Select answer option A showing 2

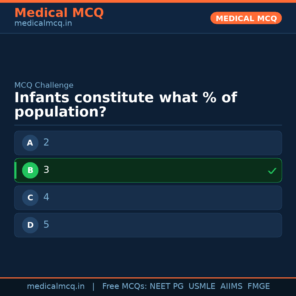coord(148,143)
